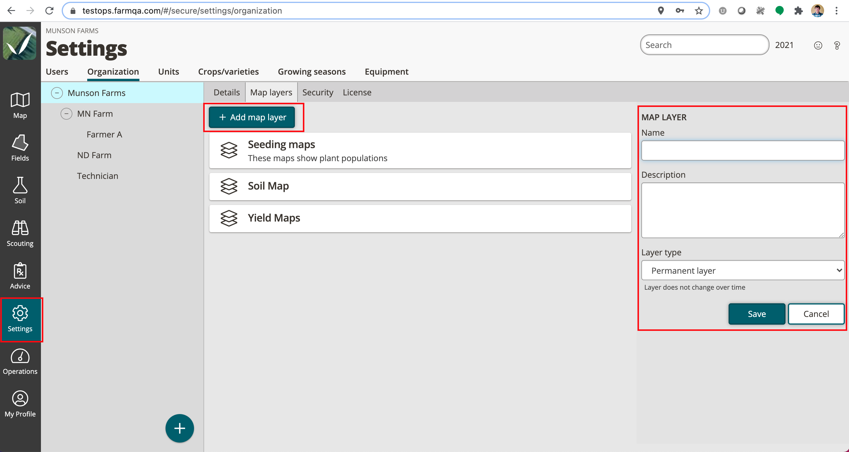The image size is (849, 452).
Task: Open My Profile icon
Action: (x=20, y=399)
